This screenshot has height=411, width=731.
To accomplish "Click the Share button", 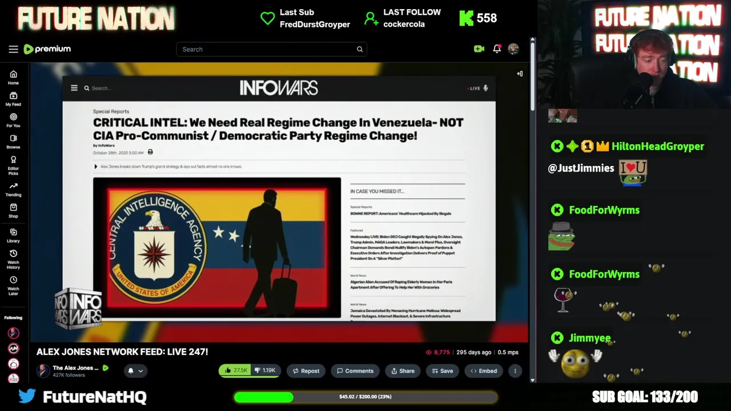I will 403,371.
